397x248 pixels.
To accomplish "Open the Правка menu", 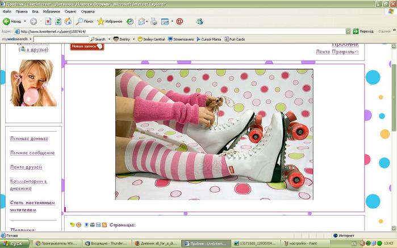I will coord(22,12).
